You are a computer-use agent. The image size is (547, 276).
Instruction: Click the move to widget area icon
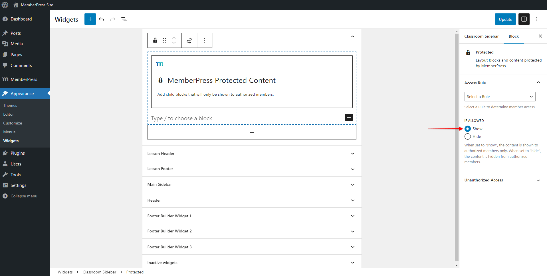189,40
